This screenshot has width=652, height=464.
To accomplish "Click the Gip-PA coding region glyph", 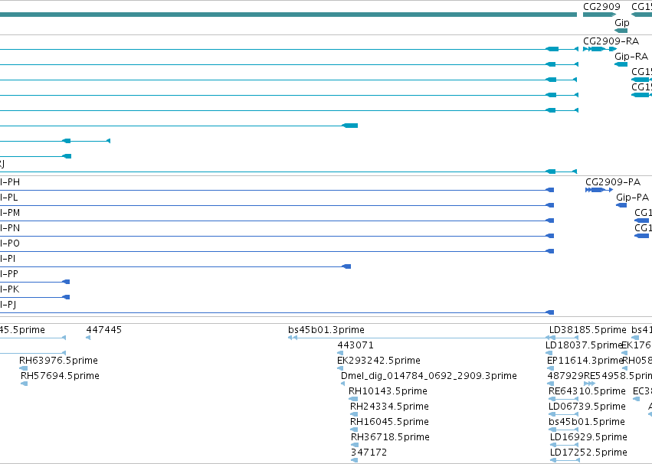I will click(x=621, y=205).
